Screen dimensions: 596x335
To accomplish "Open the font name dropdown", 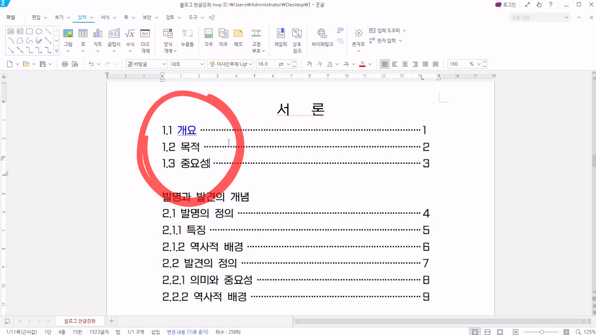I will 250,64.
